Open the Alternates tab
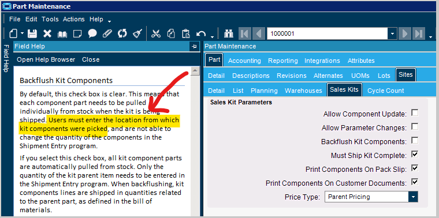Screen dimensions: 439x218 tap(328, 76)
